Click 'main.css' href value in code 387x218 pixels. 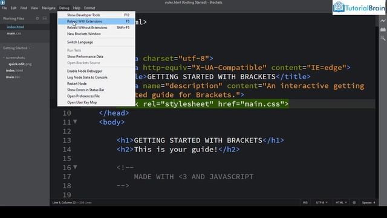262,104
